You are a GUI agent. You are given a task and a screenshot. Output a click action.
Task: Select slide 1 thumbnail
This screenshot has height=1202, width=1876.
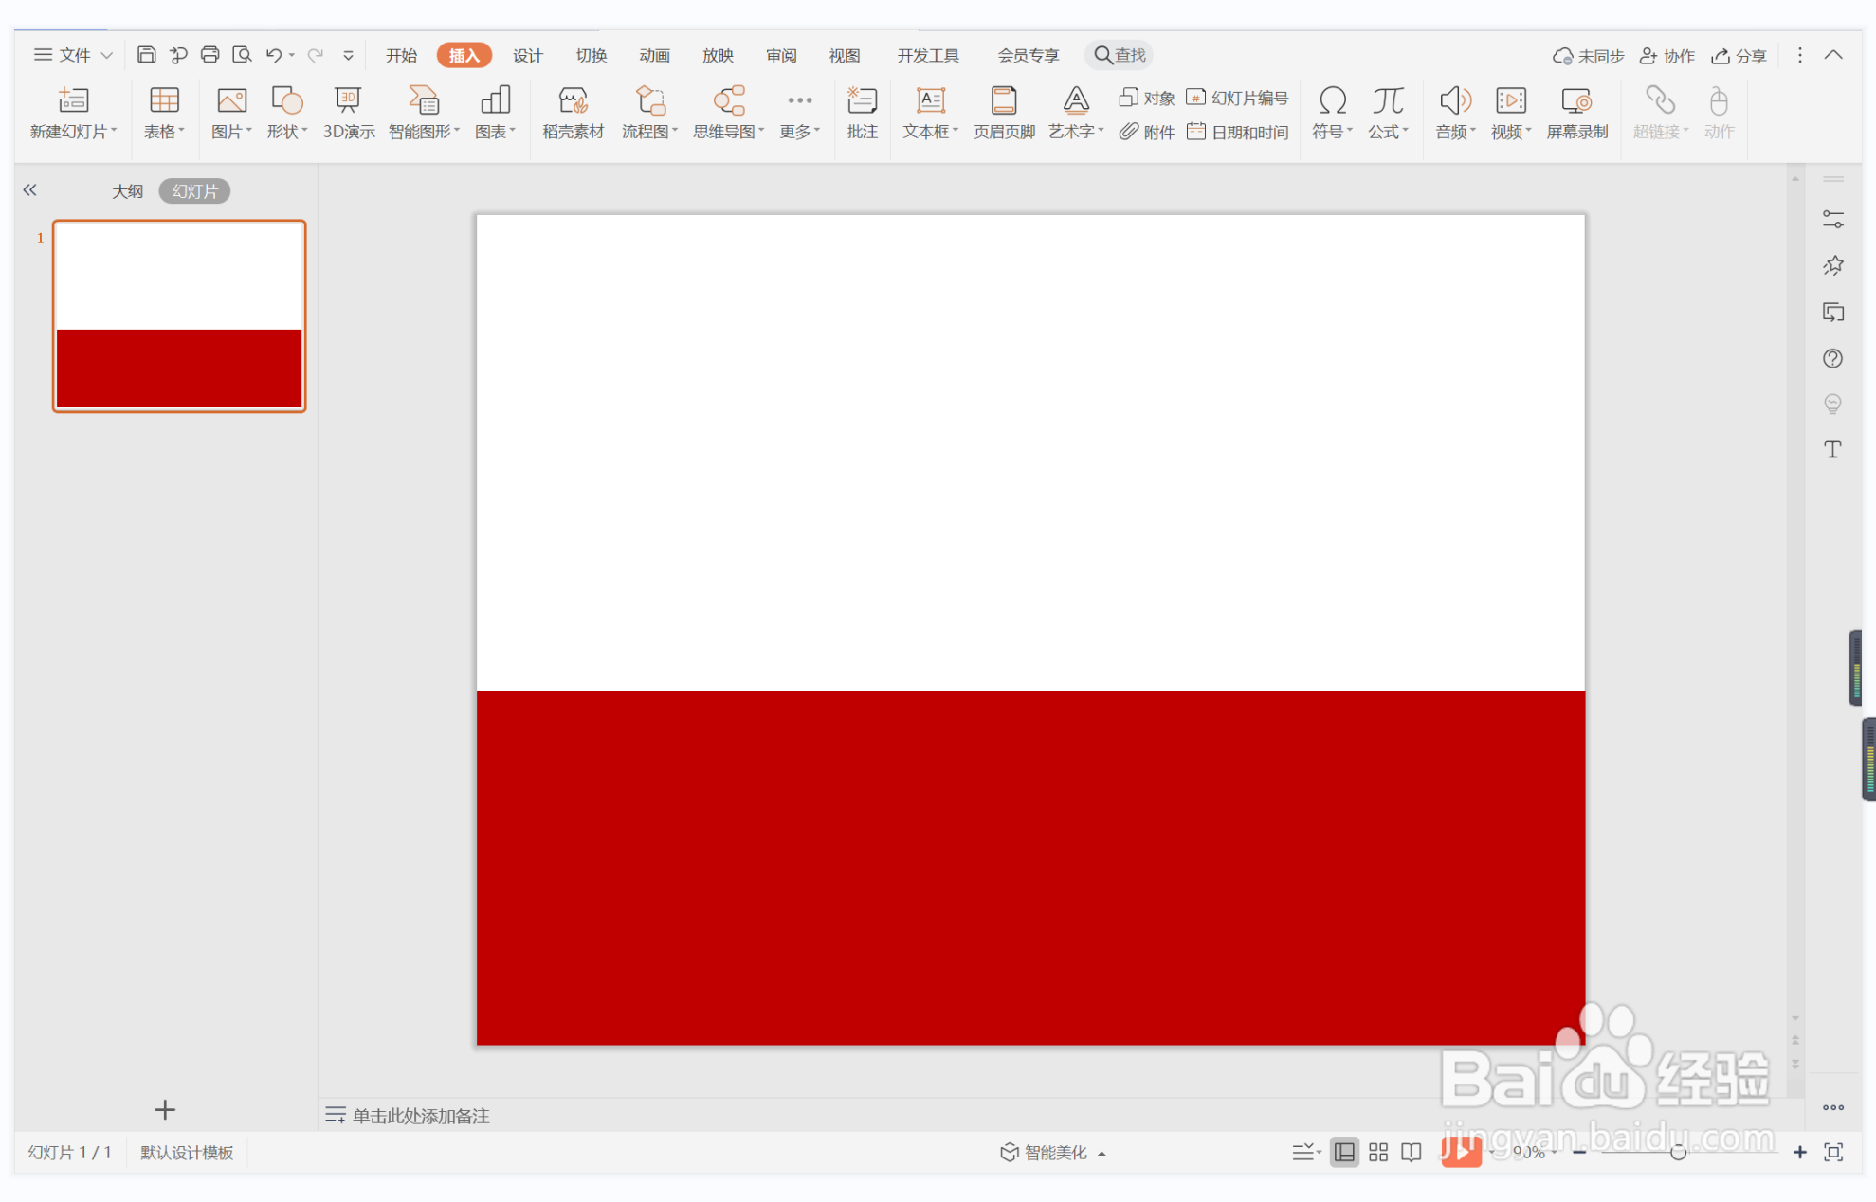pos(179,315)
